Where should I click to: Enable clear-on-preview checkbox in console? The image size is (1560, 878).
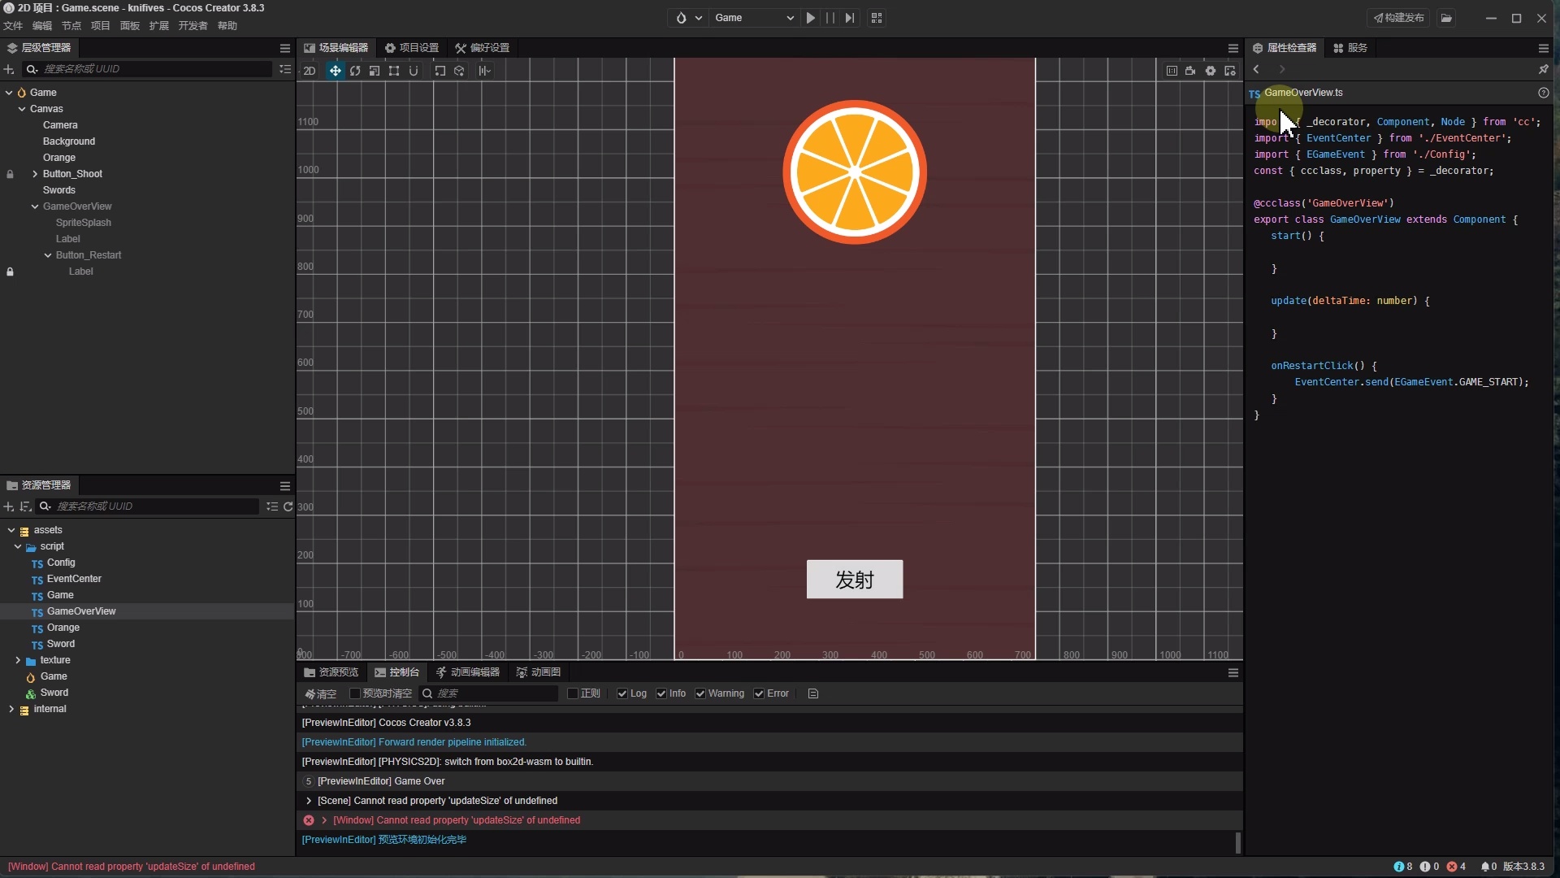(x=355, y=693)
